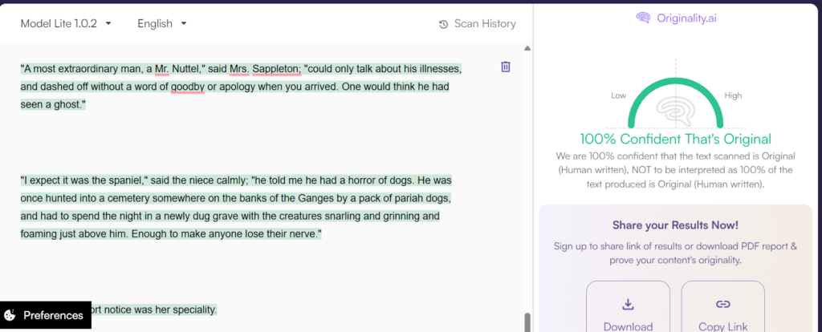Screen dimensions: 822x332
Task: Click the "High" gauge label
Action: 733,95
